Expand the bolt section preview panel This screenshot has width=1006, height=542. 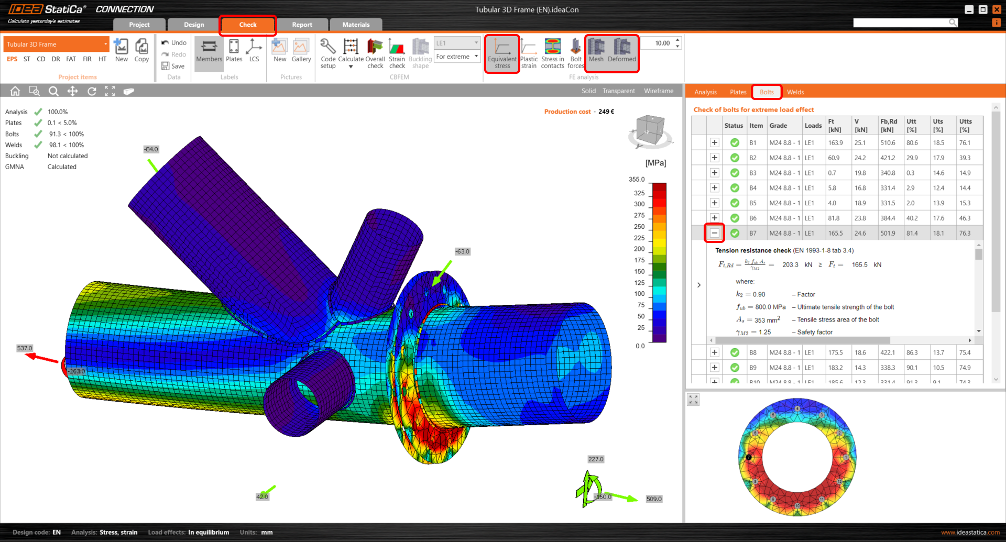coord(694,400)
